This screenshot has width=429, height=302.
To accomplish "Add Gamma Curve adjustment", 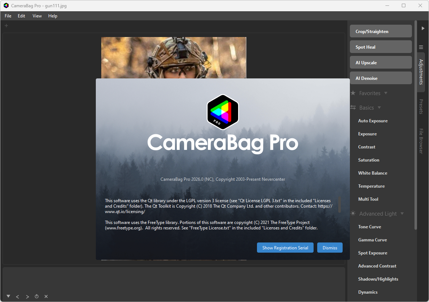I will 372,240.
